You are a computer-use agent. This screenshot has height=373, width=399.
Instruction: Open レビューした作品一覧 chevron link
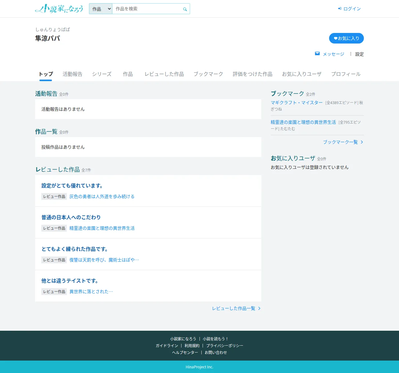click(x=236, y=308)
